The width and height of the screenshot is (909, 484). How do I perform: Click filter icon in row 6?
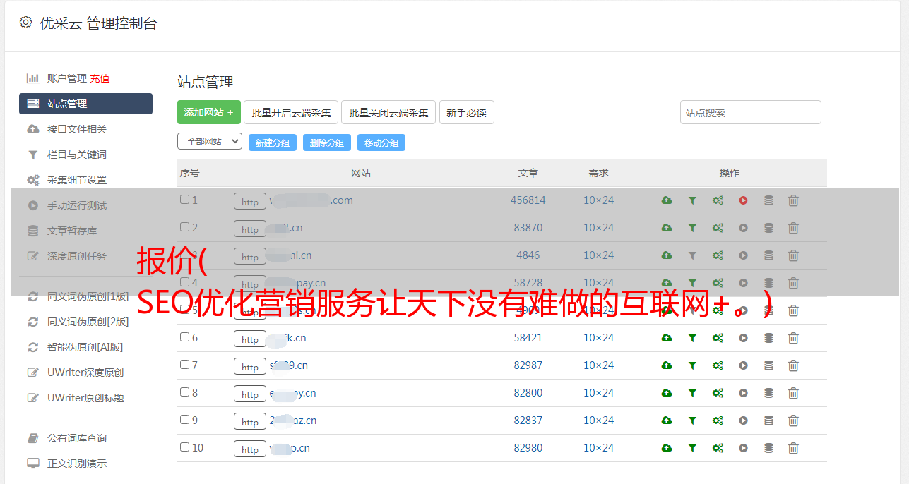[692, 338]
